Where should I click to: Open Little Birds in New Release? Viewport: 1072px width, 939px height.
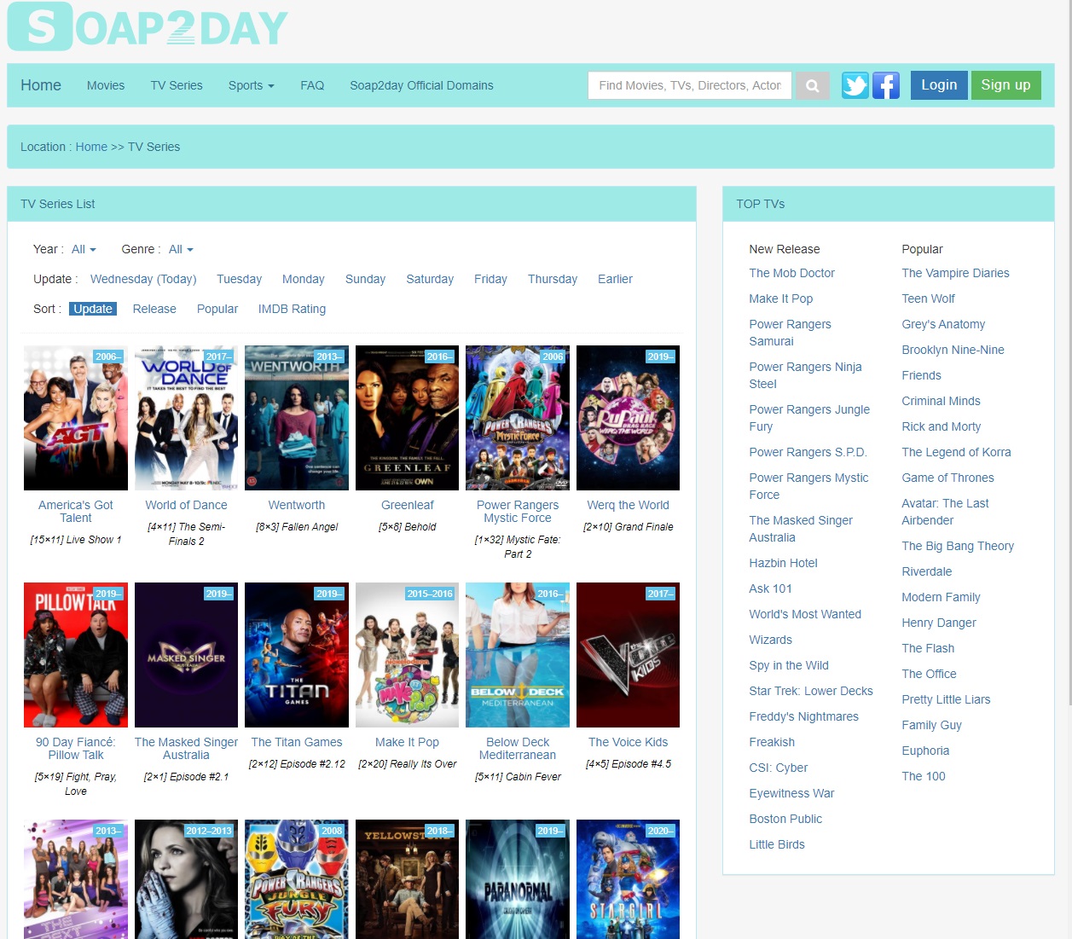(x=776, y=844)
